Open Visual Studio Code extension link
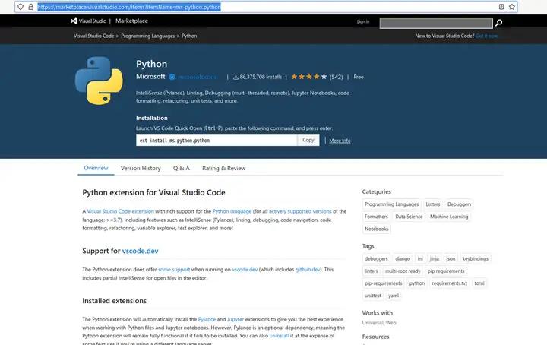 pos(120,211)
